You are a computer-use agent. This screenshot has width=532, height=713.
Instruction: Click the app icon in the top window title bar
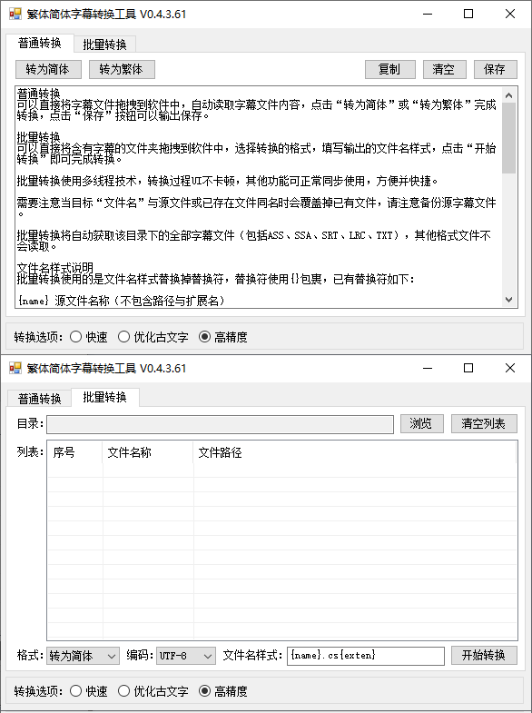(x=15, y=14)
